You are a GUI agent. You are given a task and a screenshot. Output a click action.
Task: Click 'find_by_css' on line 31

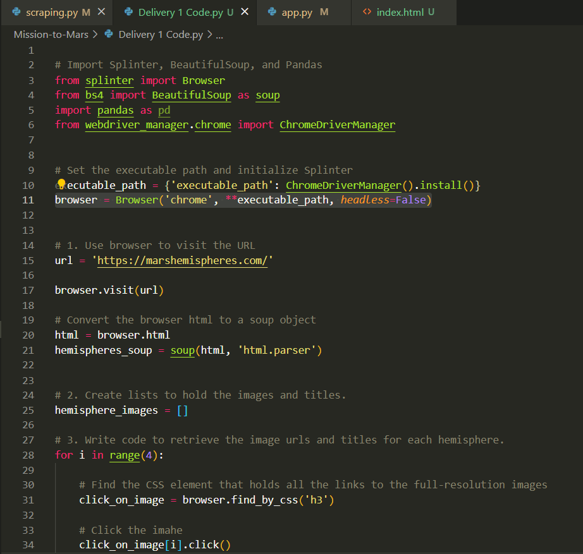click(x=264, y=500)
